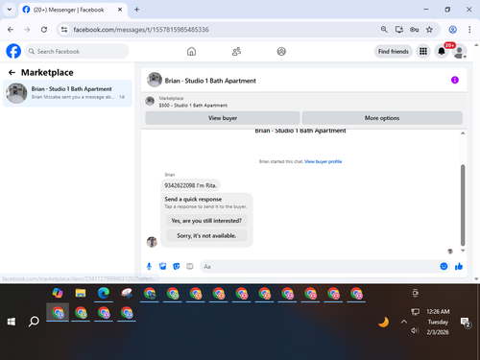Click the Facebook logo icon

coord(13,51)
